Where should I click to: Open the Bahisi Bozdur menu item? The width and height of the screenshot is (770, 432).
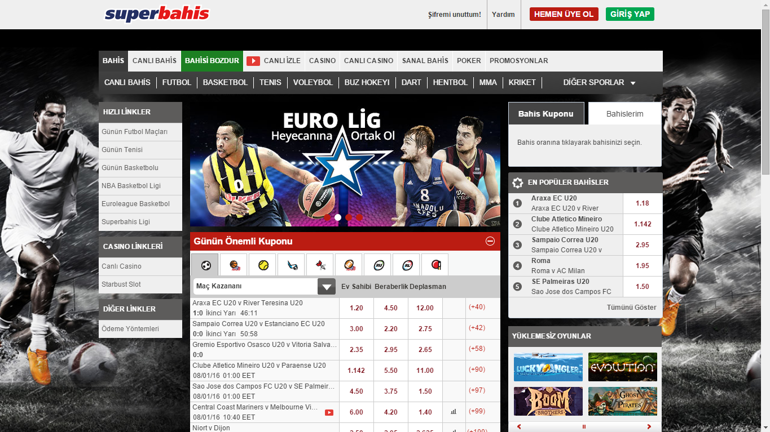tap(212, 61)
